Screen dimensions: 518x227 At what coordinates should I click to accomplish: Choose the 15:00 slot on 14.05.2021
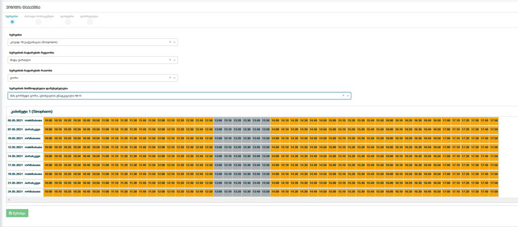(332, 156)
